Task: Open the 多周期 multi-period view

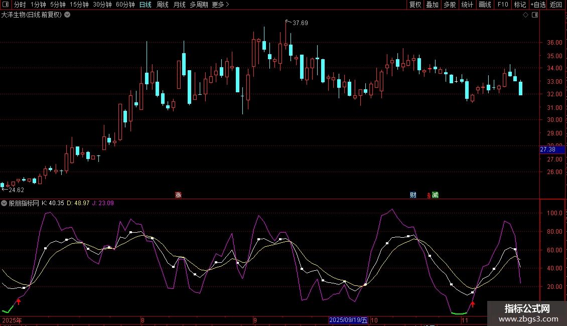Action: click(x=199, y=5)
